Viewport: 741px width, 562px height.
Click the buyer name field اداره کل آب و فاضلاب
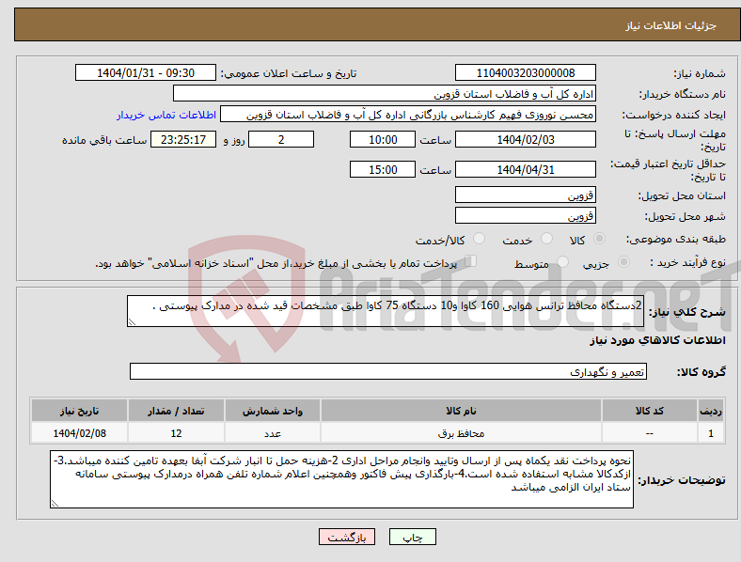coord(385,93)
